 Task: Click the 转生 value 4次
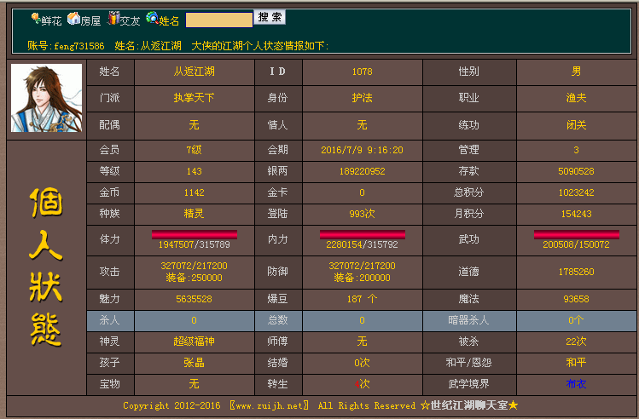[363, 384]
